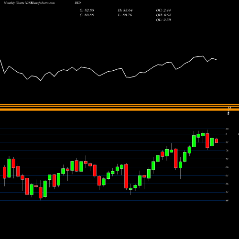Select the open value O: 82.85
The width and height of the screenshot is (239, 239).
tap(87, 11)
